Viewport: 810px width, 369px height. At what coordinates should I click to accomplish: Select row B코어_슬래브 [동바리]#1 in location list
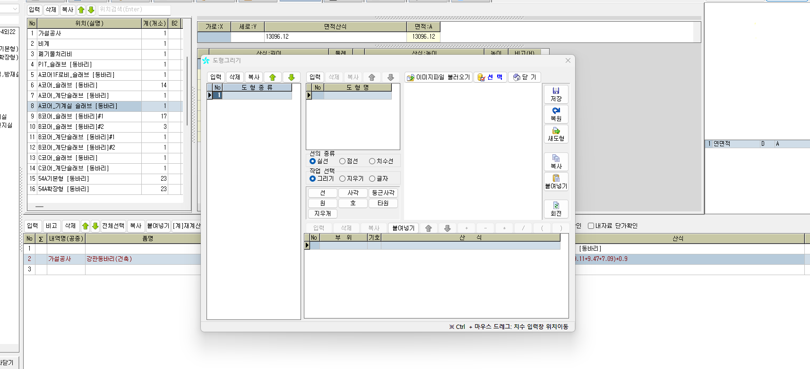click(x=89, y=117)
